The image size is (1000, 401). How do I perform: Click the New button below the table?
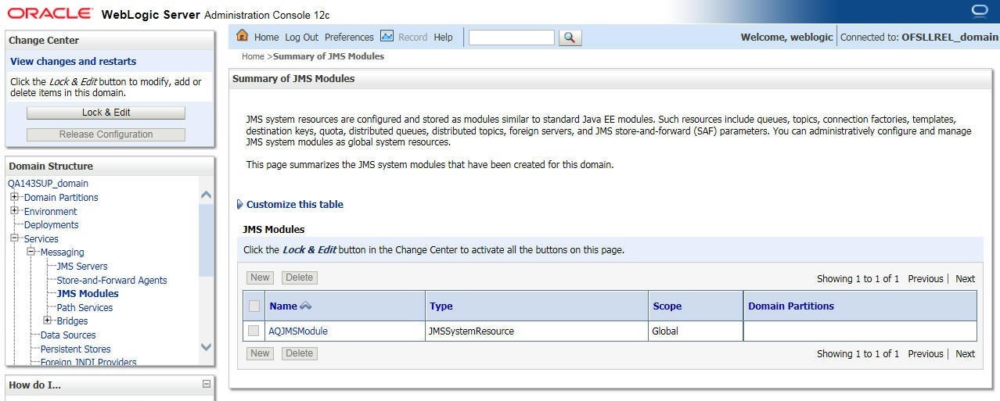260,353
